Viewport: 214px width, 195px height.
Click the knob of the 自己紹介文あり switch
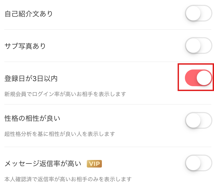coord(193,13)
